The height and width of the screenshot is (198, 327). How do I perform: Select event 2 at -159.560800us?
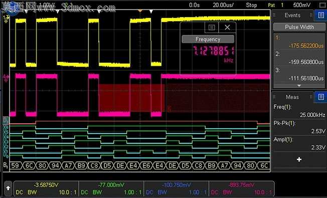[299, 58]
